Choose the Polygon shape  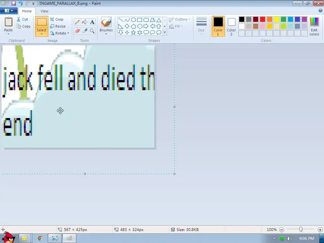click(153, 20)
